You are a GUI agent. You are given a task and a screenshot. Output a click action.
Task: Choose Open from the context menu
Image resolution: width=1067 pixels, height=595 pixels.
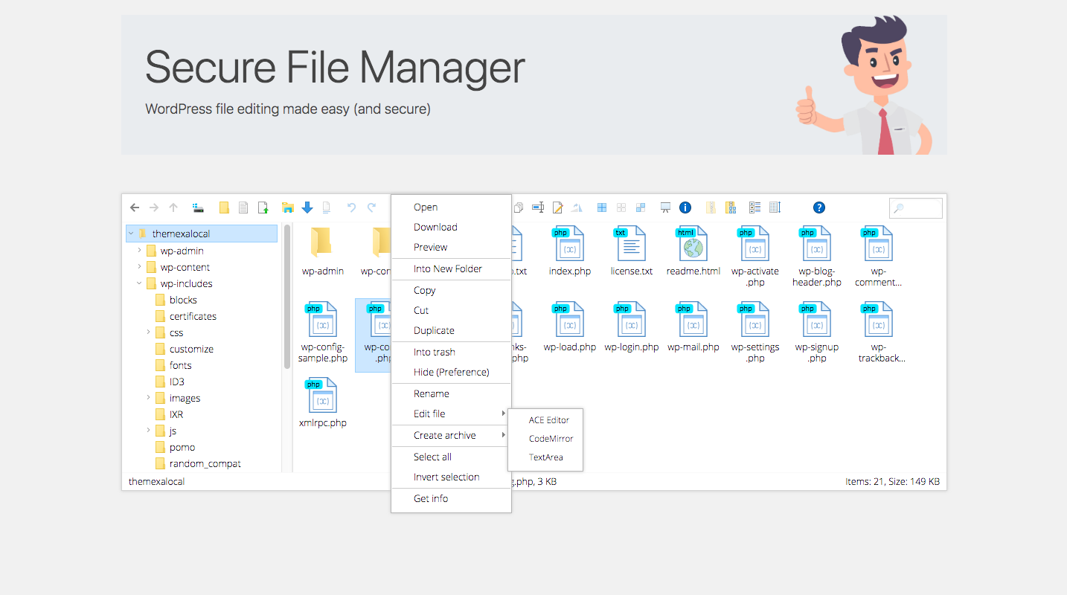click(x=451, y=208)
